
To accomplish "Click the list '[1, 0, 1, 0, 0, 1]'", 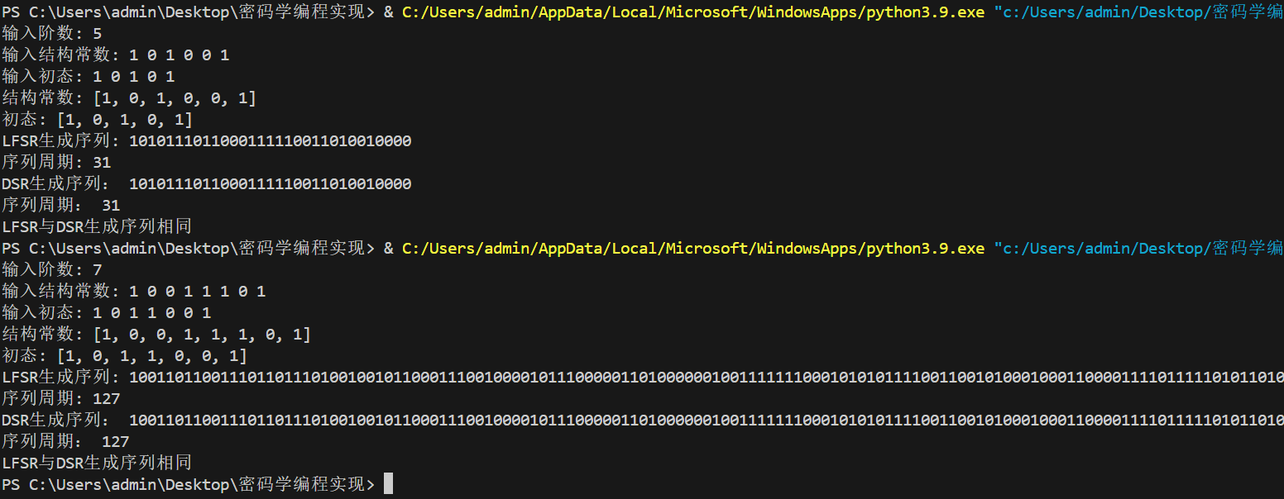I will (x=175, y=98).
